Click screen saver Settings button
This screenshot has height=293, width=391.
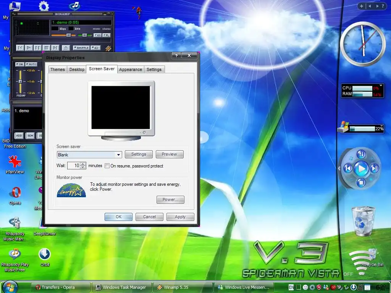coord(139,154)
